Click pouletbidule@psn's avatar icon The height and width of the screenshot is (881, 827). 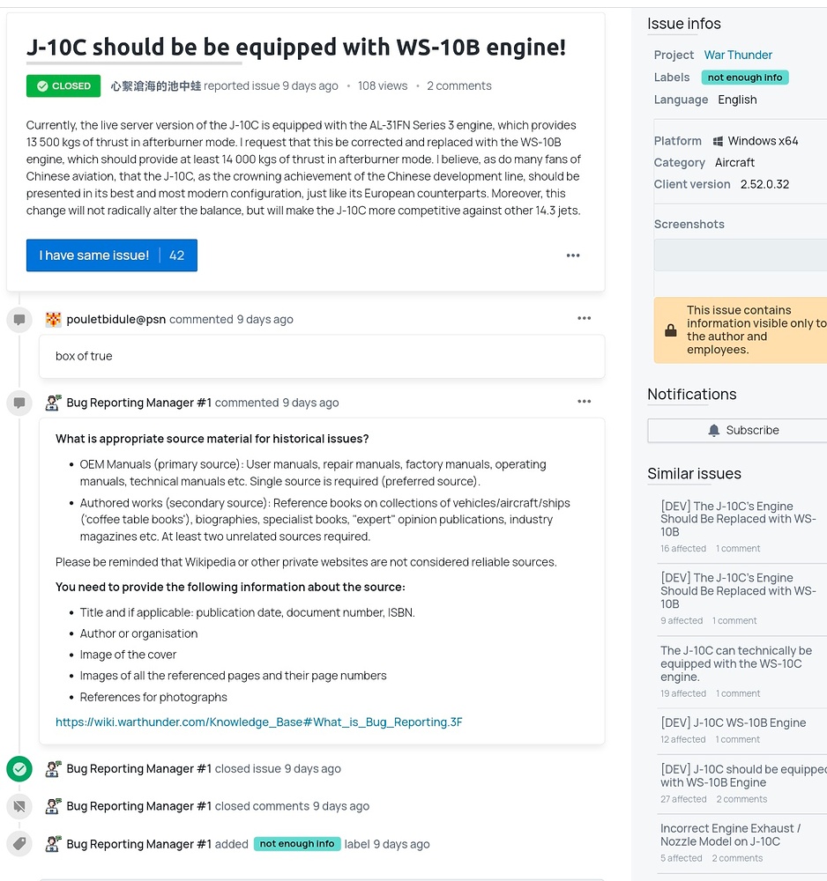point(53,319)
